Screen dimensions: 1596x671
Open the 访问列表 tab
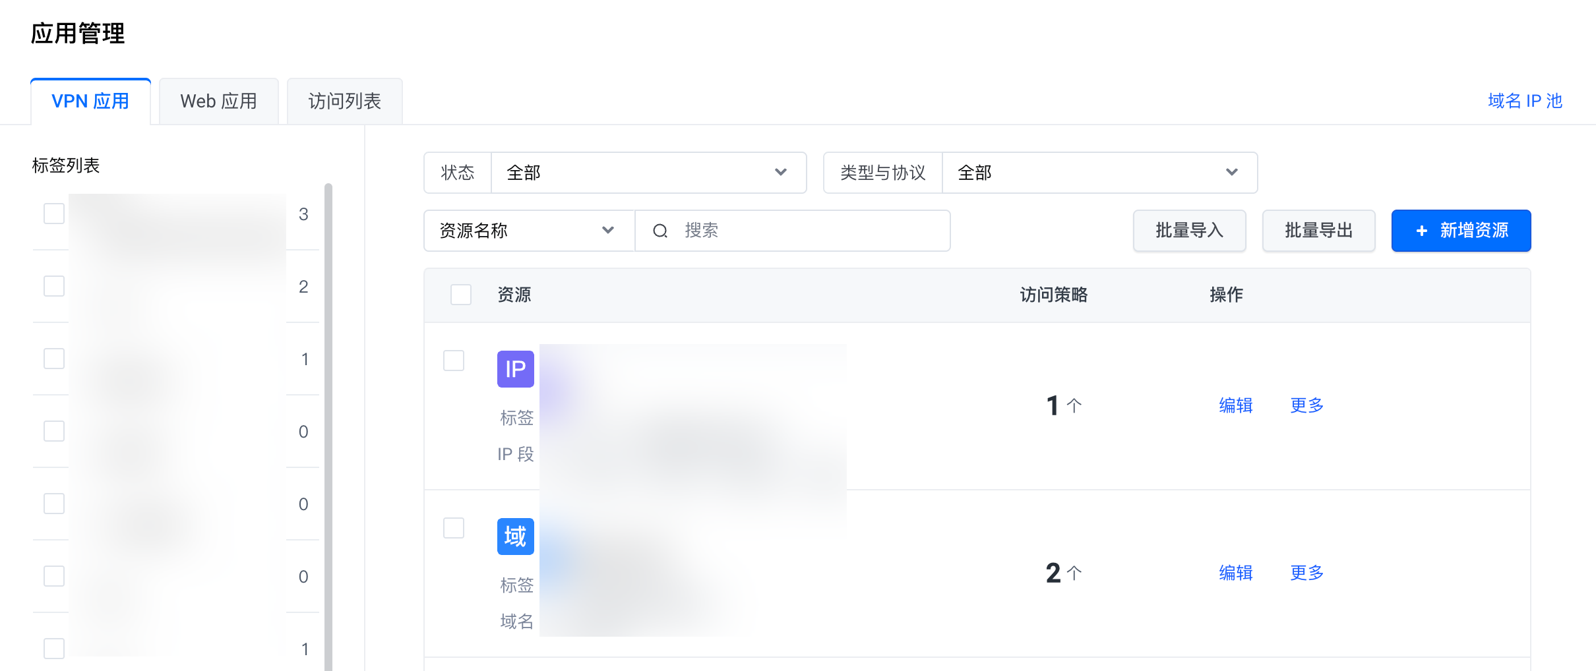[344, 102]
